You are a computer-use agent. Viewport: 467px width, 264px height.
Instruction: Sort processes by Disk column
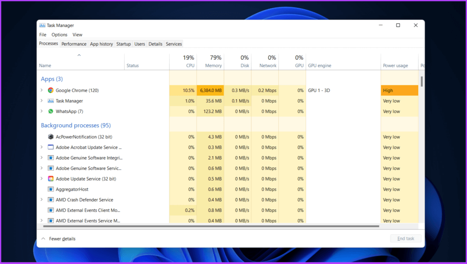click(x=238, y=62)
